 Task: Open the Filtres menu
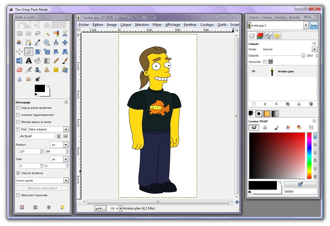157,25
